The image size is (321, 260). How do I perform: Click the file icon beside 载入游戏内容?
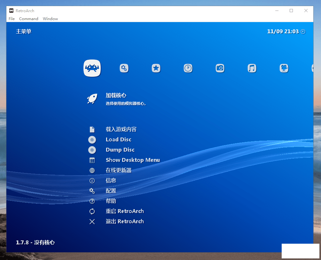coord(92,130)
